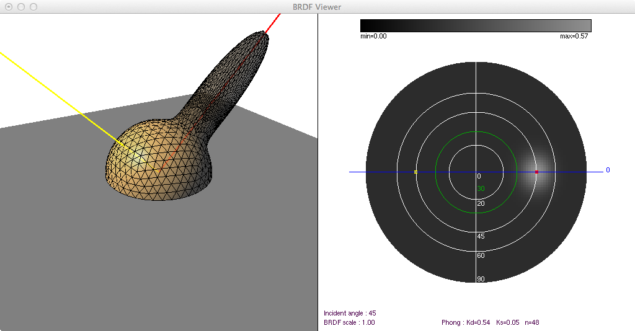Click the grayscale color bar
Screen dimensions: 635x331
coord(476,25)
